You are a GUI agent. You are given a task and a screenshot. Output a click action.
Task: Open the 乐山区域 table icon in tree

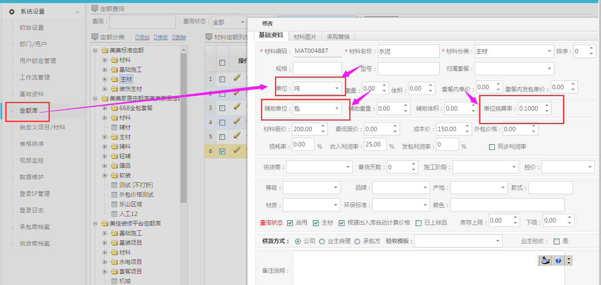click(x=114, y=204)
